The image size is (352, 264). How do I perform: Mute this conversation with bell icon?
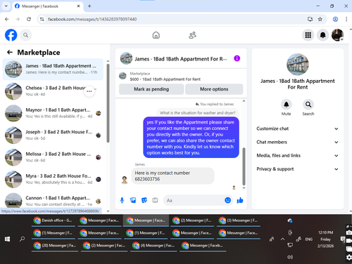tap(287, 105)
